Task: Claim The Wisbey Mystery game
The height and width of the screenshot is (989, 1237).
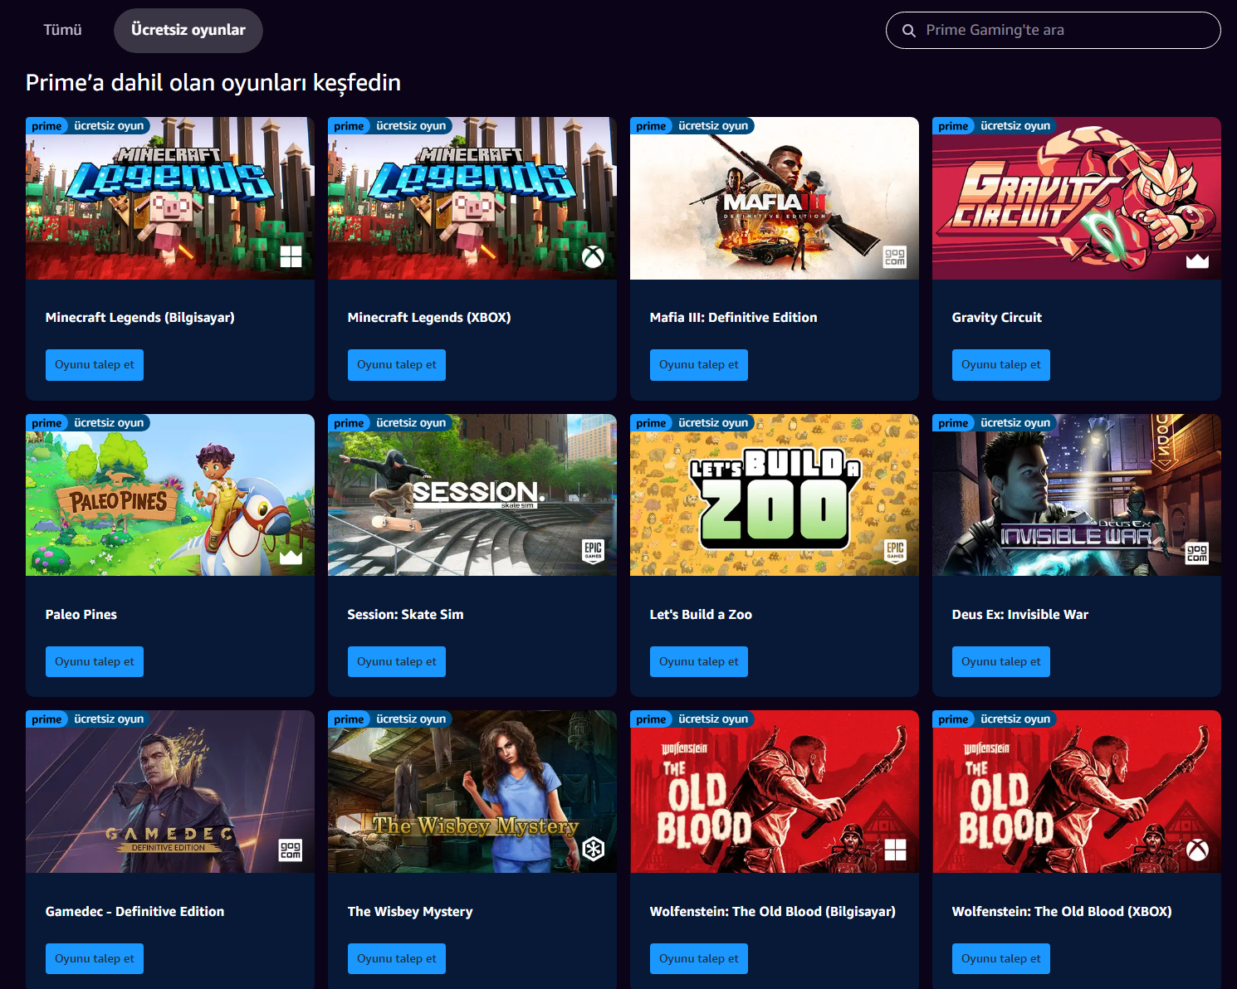Action: pyautogui.click(x=397, y=958)
